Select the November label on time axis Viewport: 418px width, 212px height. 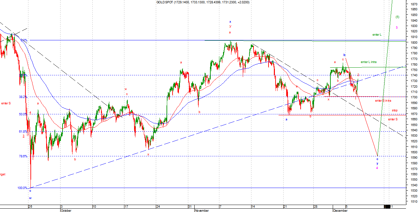[x=202, y=211]
